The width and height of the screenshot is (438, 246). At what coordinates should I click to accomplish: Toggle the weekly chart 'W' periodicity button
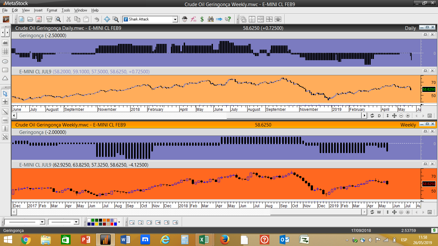379,212
